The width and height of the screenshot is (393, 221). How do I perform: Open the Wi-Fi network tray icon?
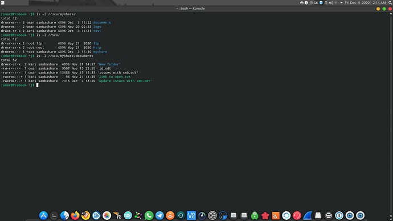336,3
